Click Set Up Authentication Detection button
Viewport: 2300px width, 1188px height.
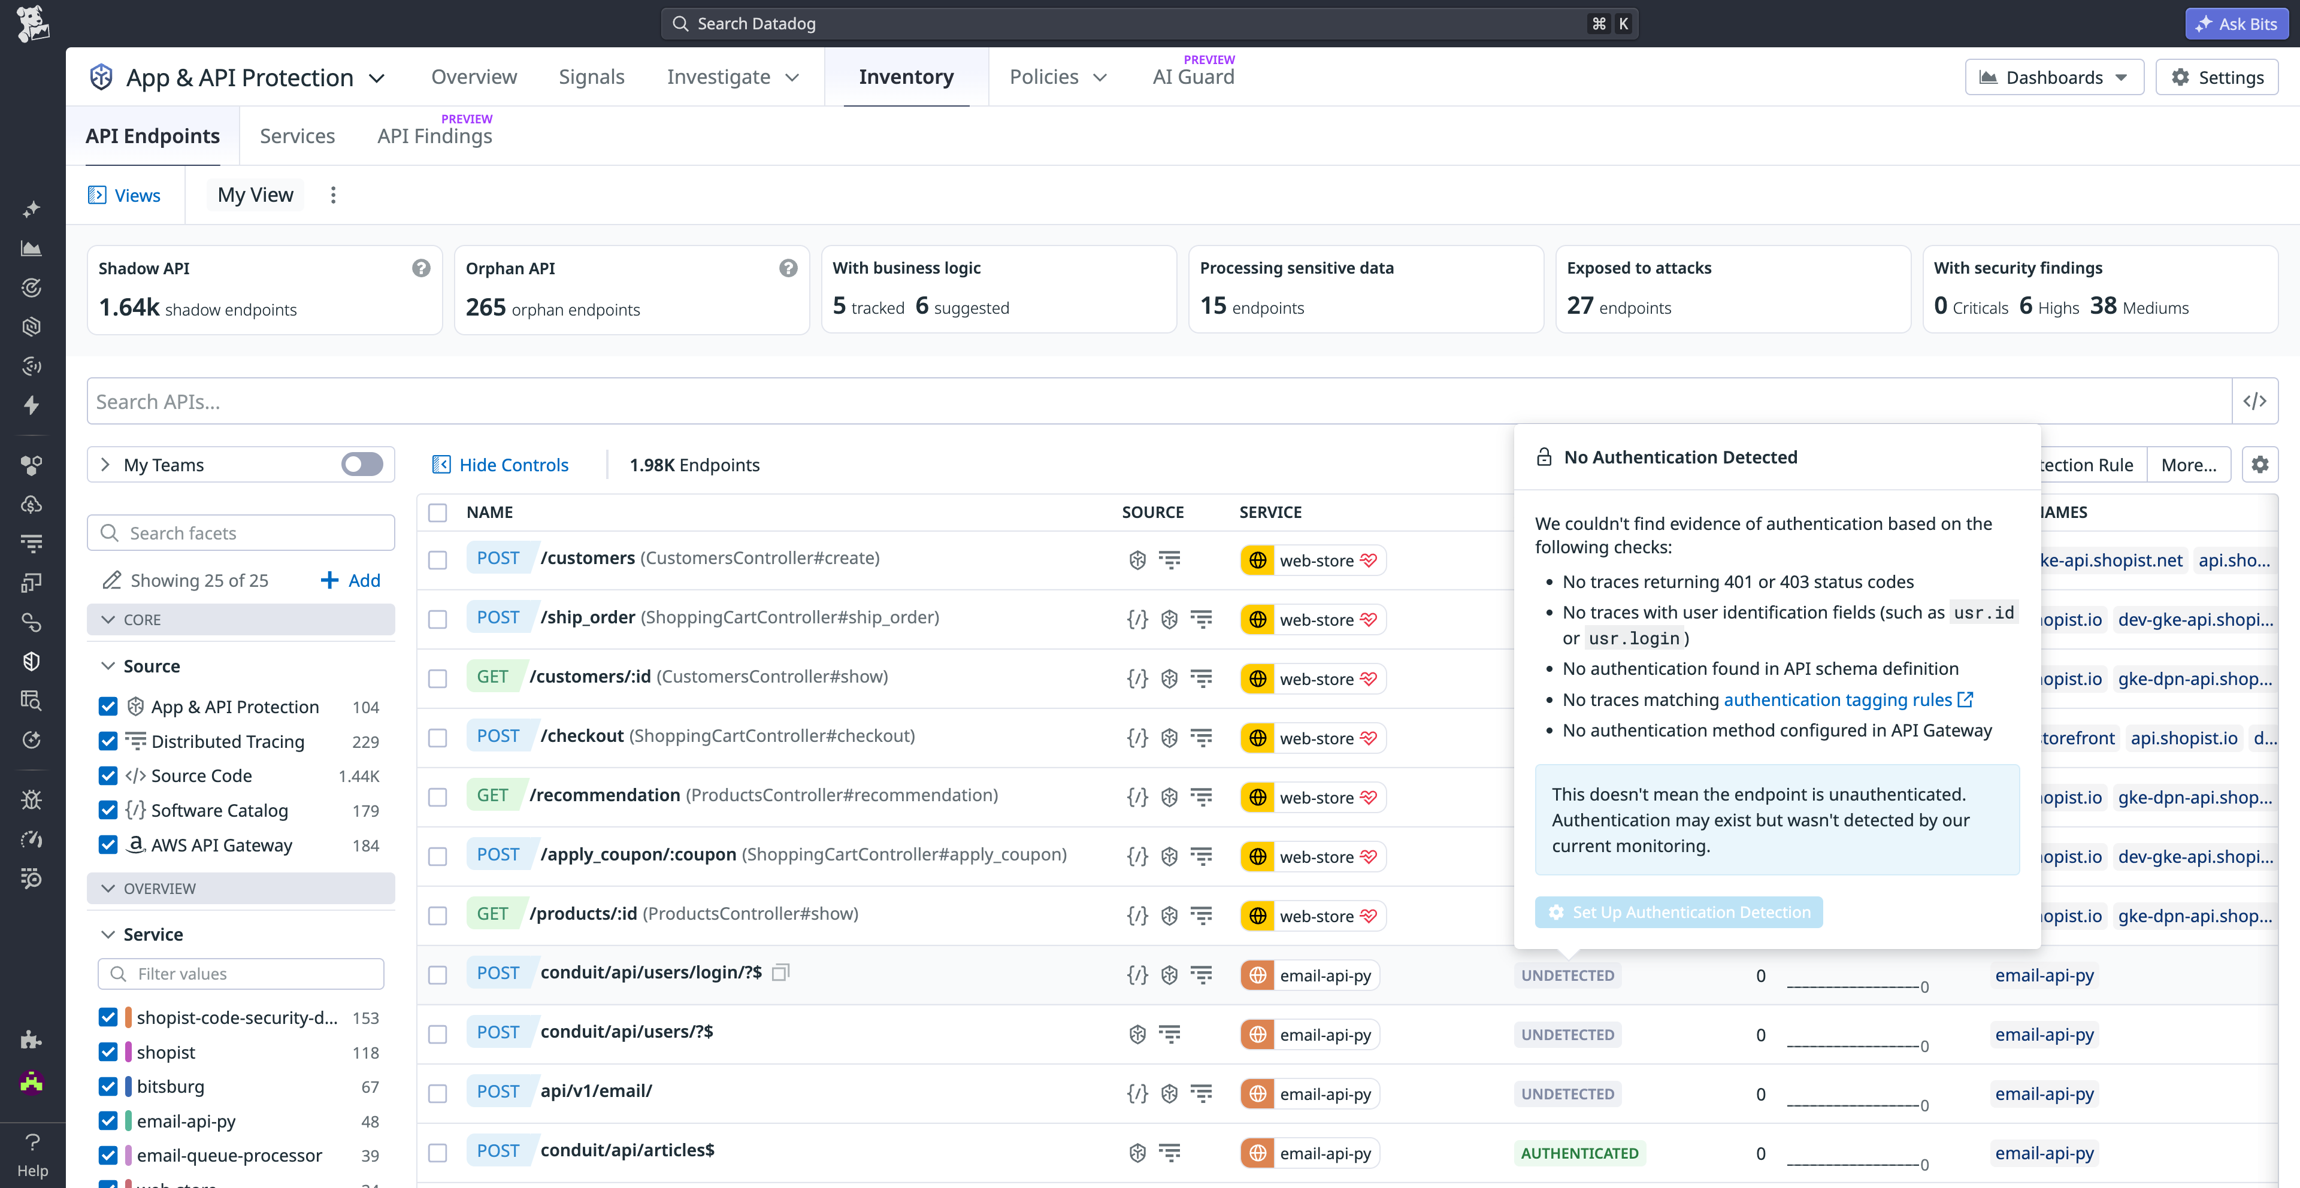point(1678,912)
